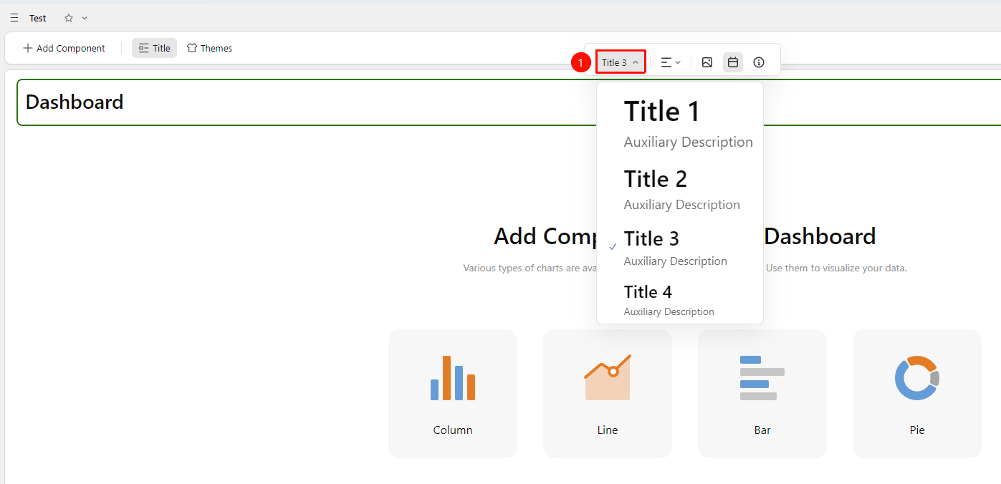Select the Title 1 style option

click(680, 124)
